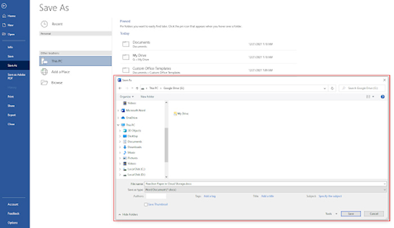Open Custom Office Templates recent folder
394x228 pixels.
[x=208, y=70]
